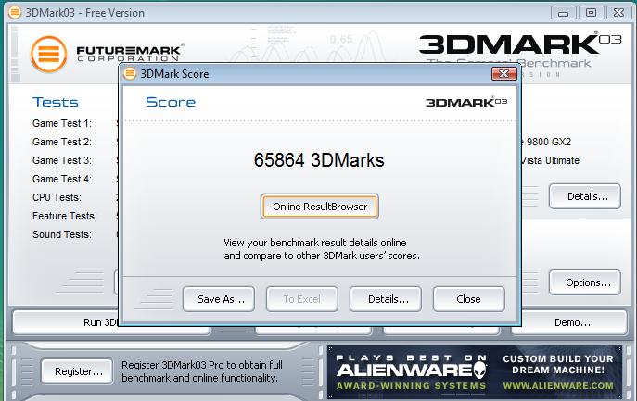Click the Register... button
637x401 pixels.
(77, 371)
